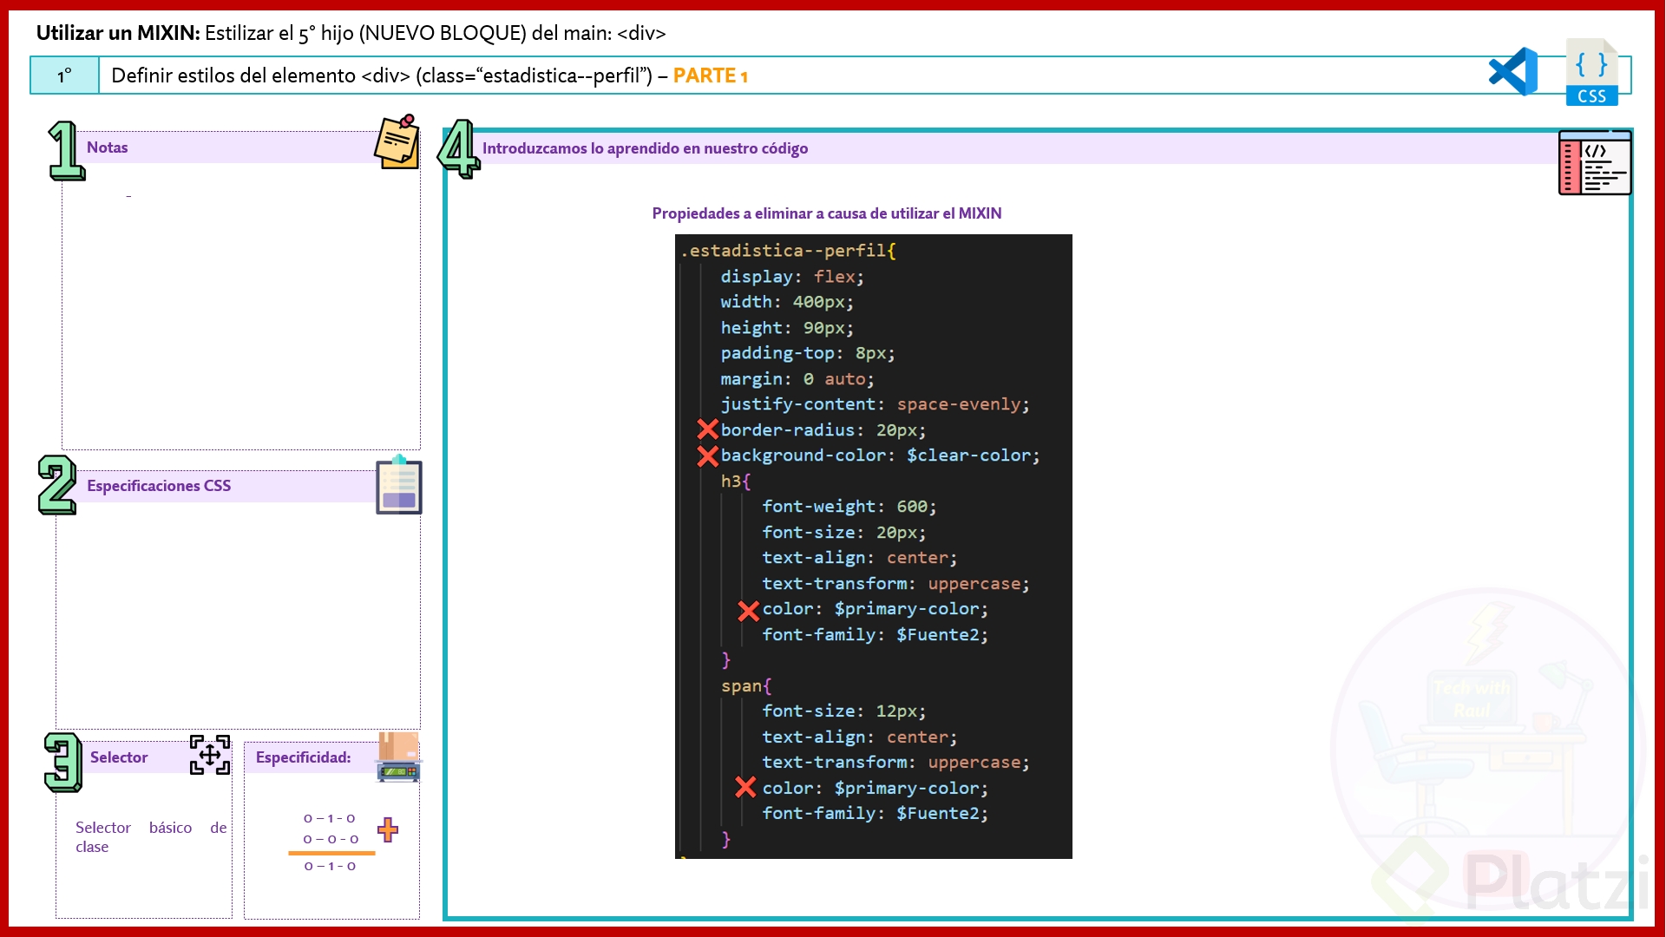The image size is (1666, 937).
Task: Select the Especificaciones CSS header
Action: click(x=159, y=486)
